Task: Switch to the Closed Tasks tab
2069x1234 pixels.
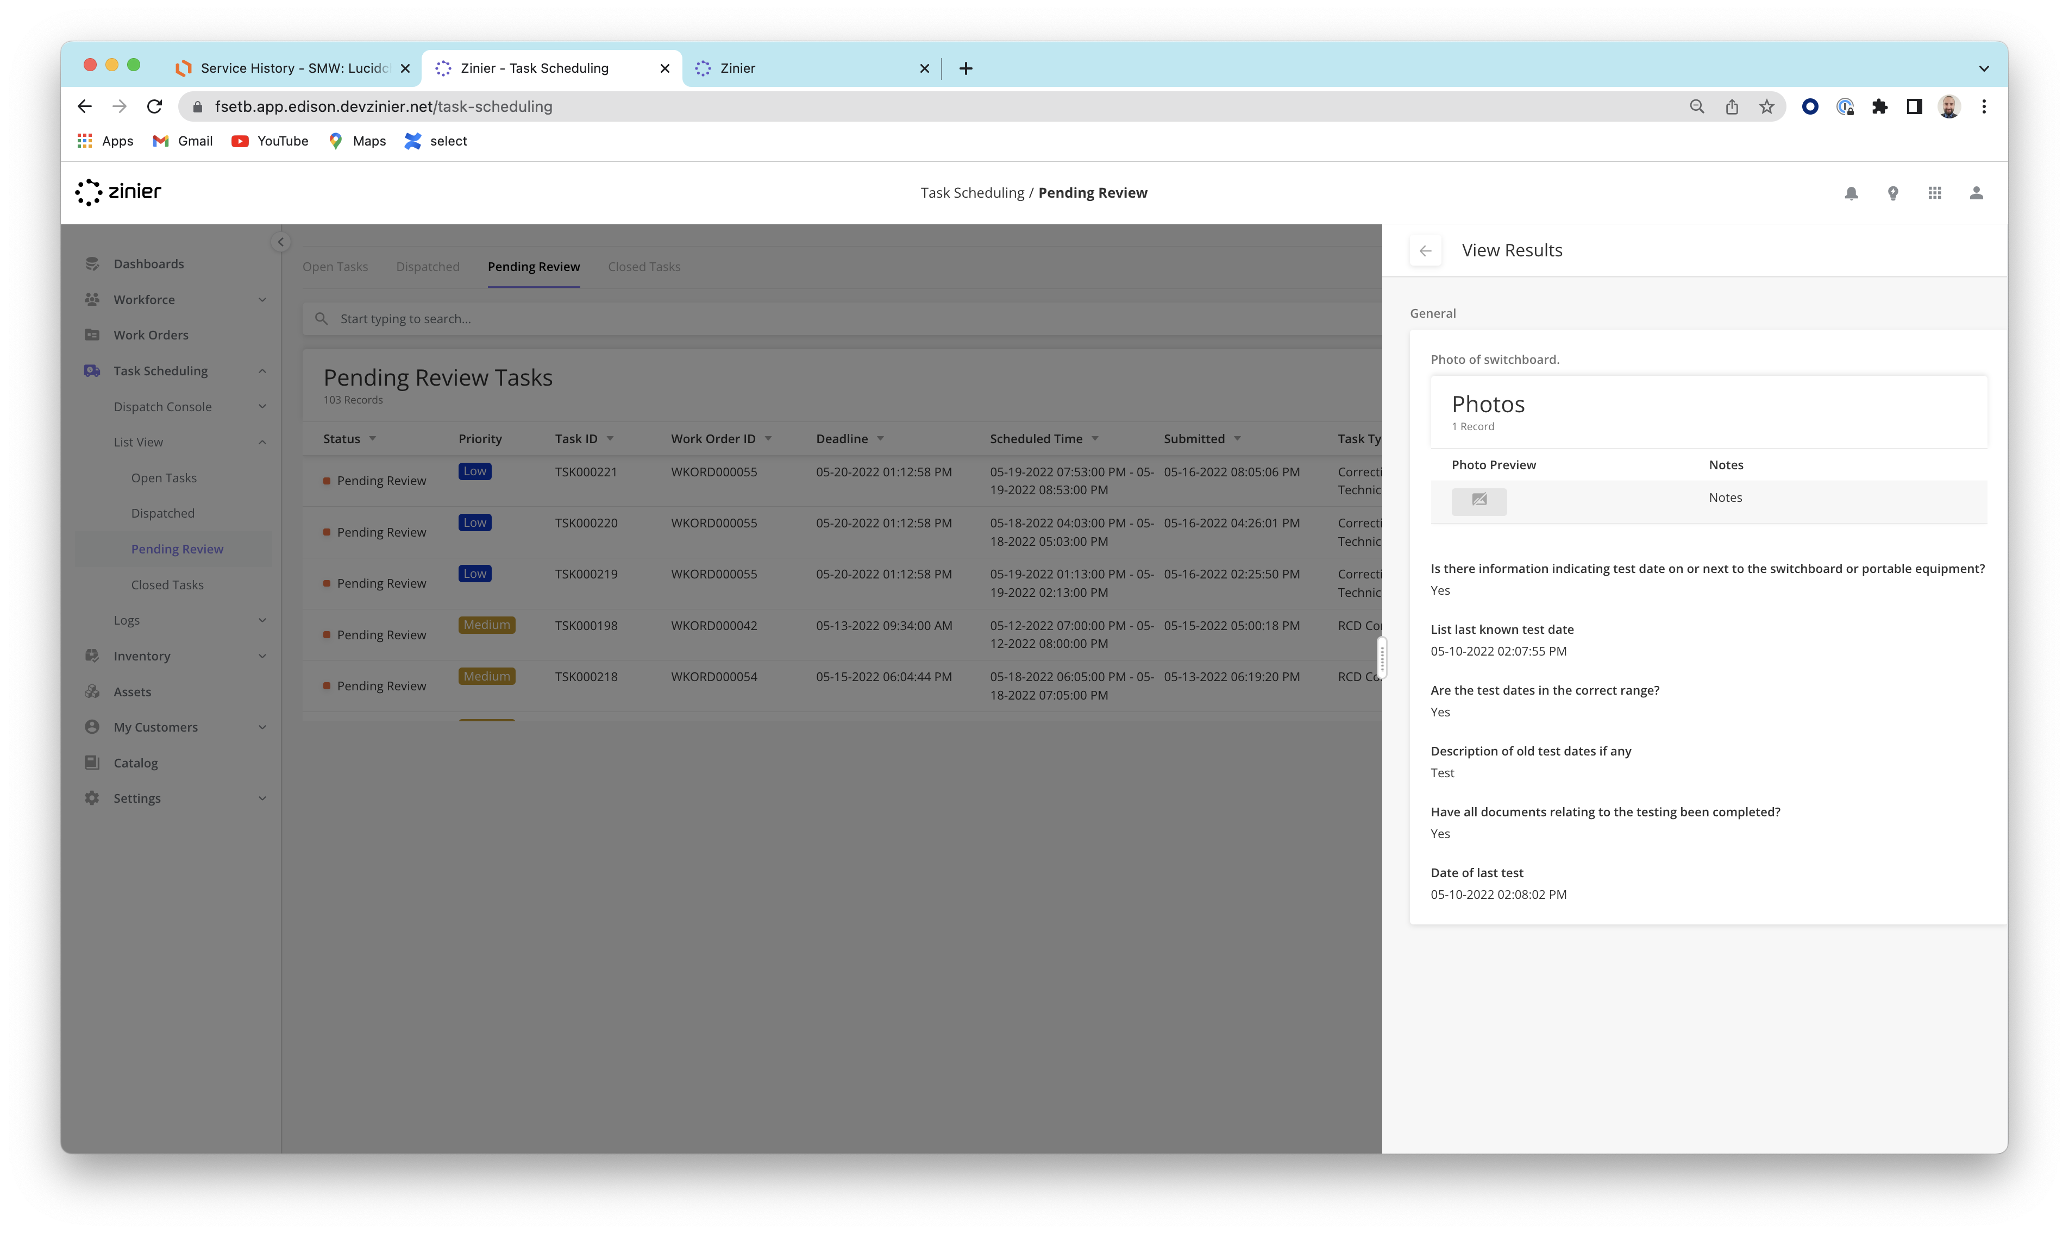Action: (644, 266)
